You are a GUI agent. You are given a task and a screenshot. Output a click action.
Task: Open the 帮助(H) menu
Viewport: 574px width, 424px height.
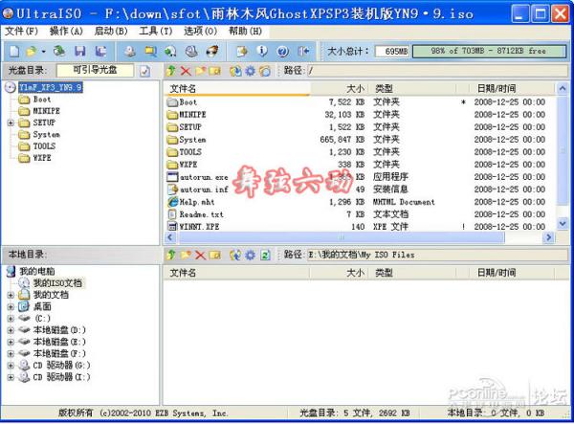coord(245,32)
